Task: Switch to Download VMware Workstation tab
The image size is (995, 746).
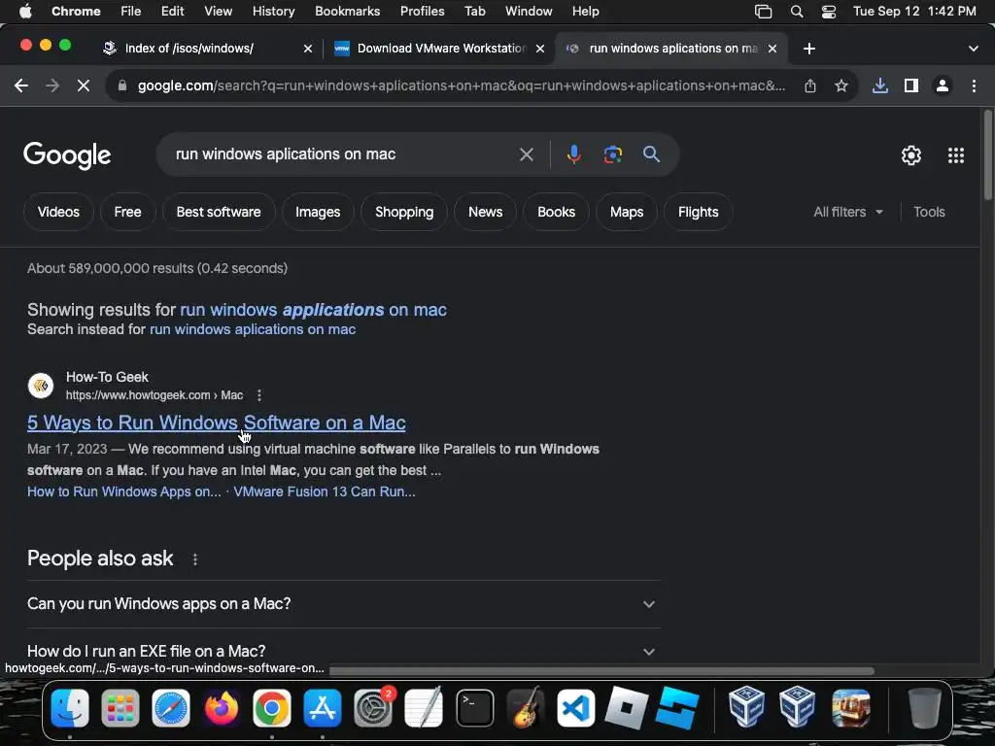Action: (x=440, y=49)
